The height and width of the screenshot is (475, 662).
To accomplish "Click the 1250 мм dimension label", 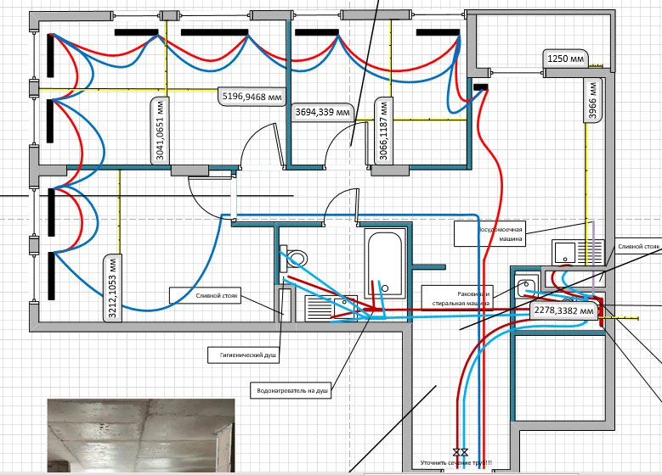I will (x=565, y=59).
